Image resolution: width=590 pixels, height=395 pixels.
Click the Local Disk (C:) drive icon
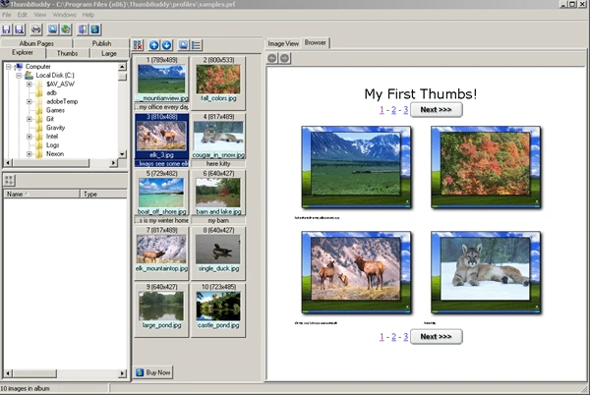(x=29, y=75)
